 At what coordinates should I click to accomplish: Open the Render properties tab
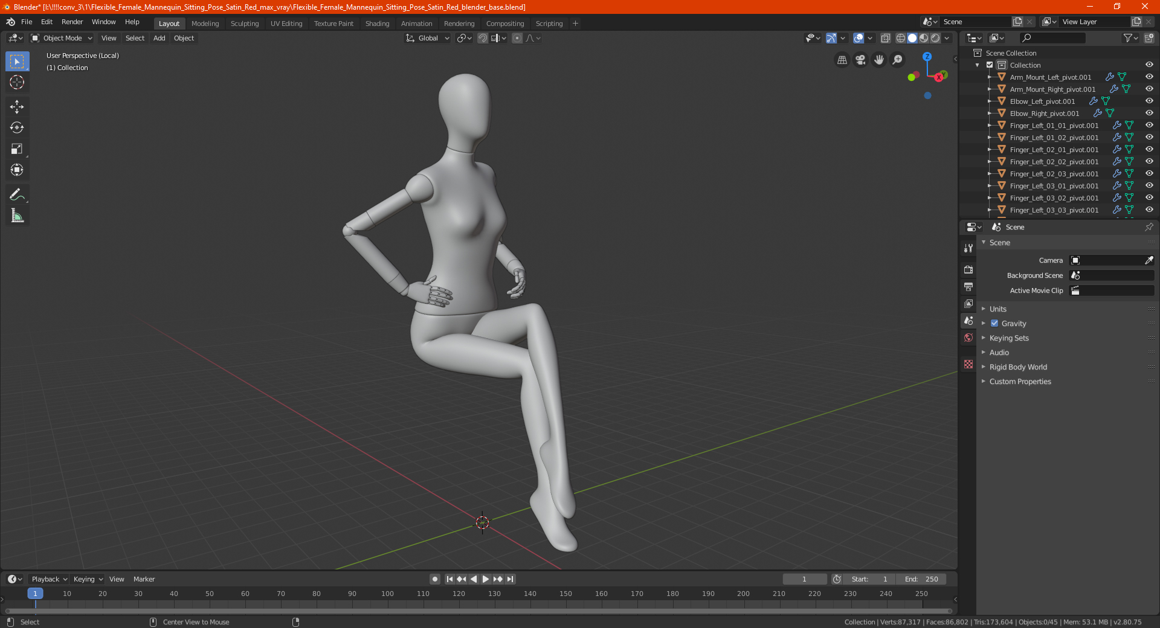tap(968, 269)
